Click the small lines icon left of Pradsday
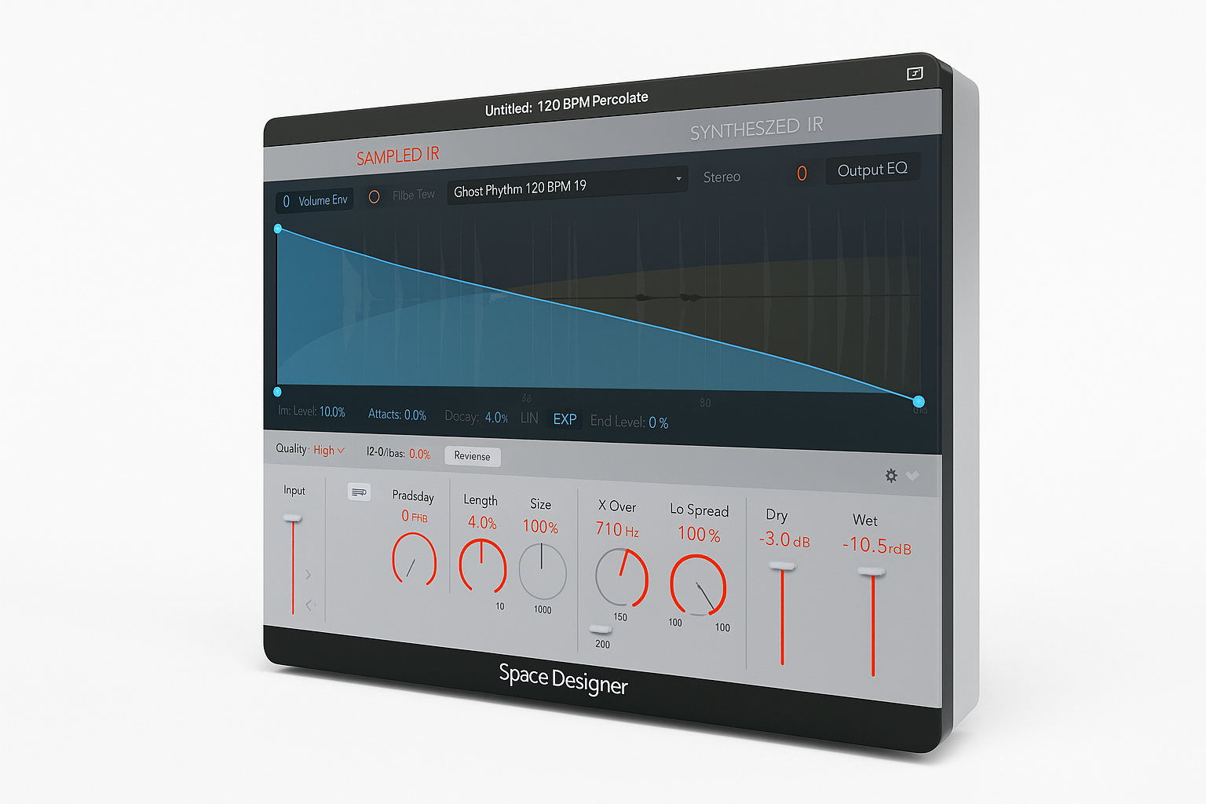Viewport: 1206px width, 804px height. pyautogui.click(x=359, y=492)
